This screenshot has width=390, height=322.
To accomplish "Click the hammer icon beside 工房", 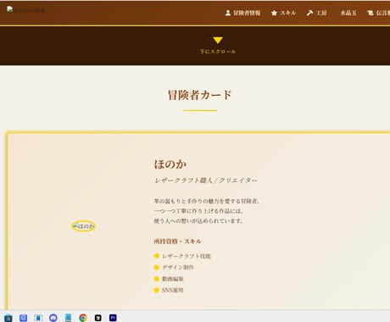I will coord(309,13).
